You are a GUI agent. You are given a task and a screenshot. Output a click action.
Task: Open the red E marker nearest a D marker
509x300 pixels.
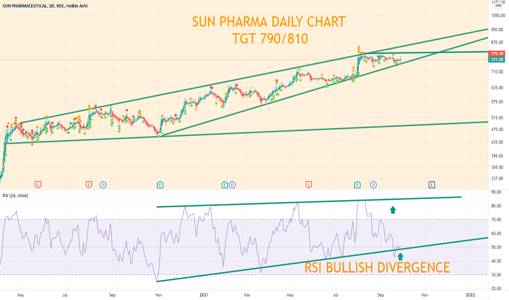88,185
